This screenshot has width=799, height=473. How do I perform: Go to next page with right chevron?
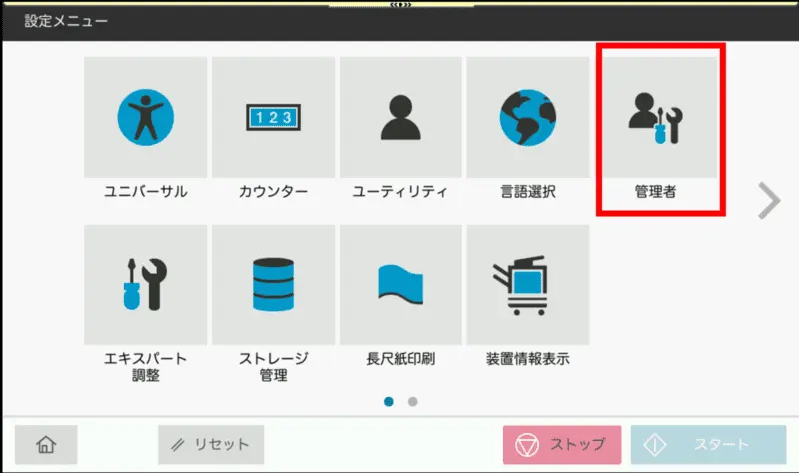coord(768,201)
